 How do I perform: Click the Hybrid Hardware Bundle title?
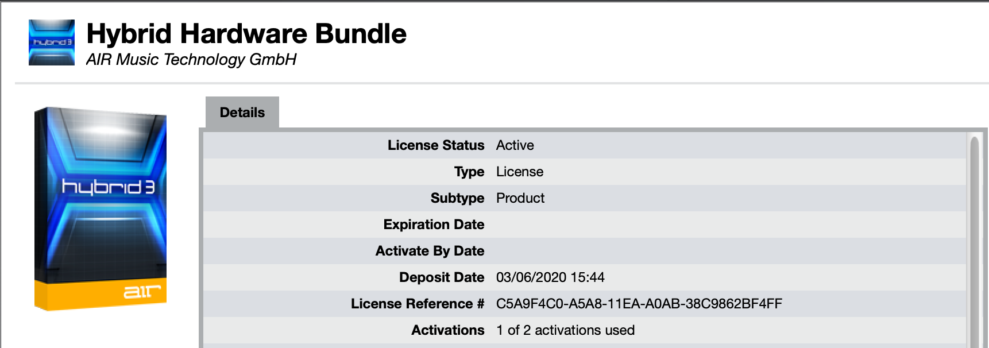(246, 34)
